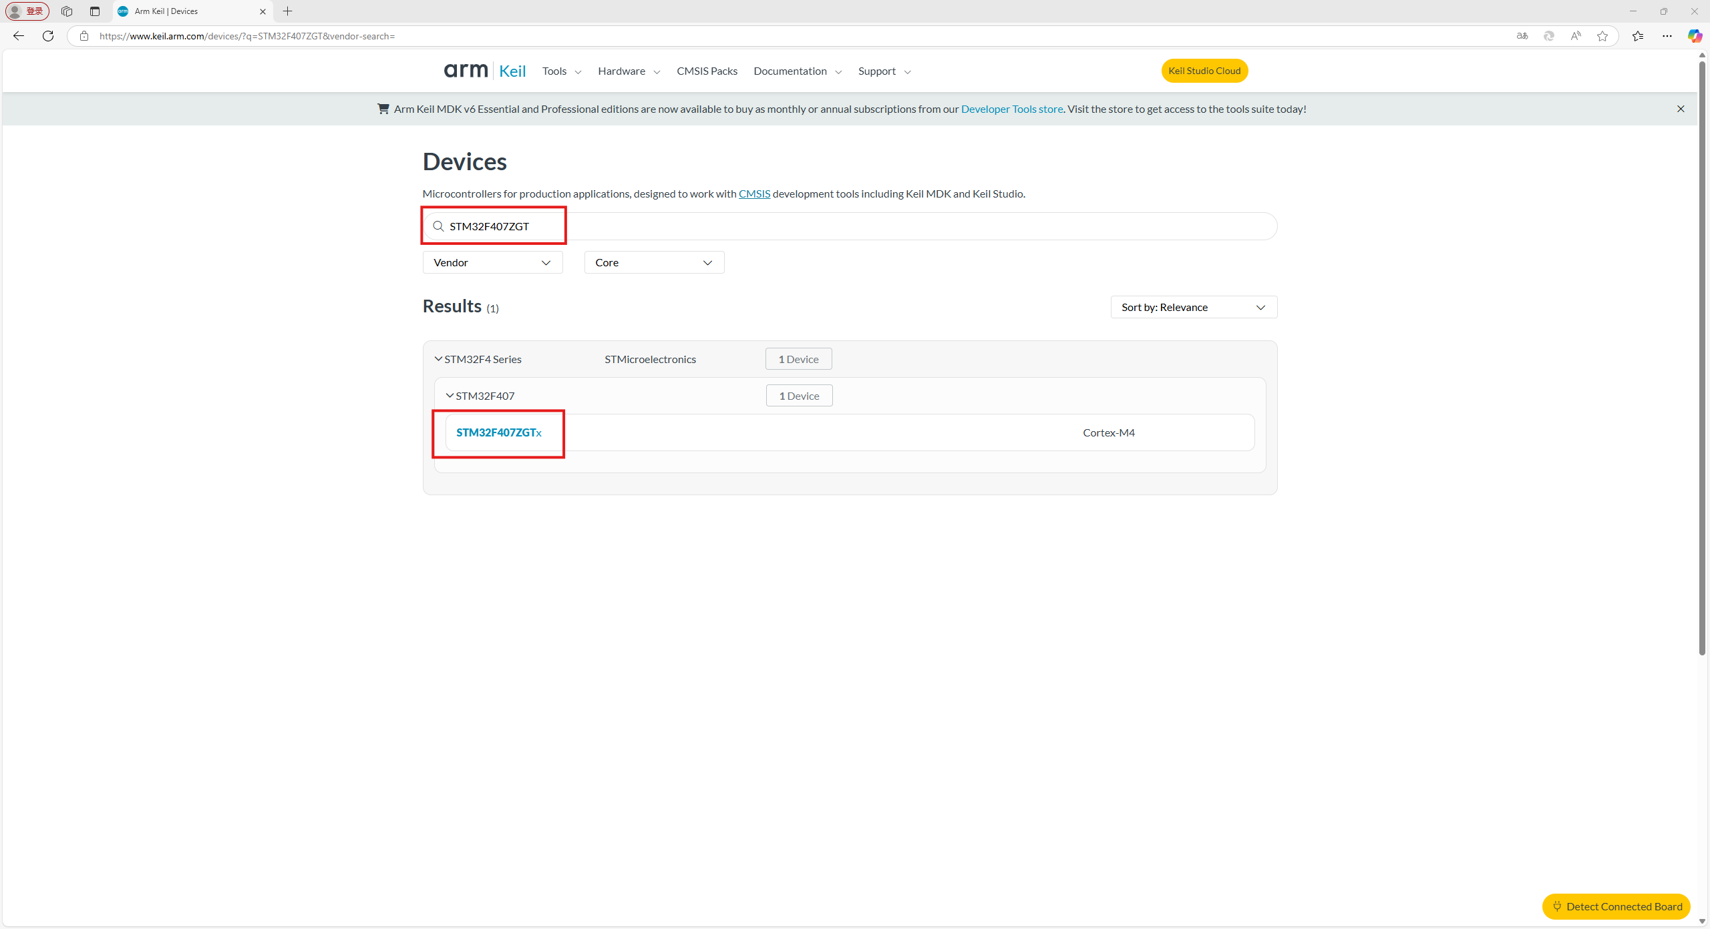
Task: Click the STM32F407 1 Device badge
Action: [799, 396]
